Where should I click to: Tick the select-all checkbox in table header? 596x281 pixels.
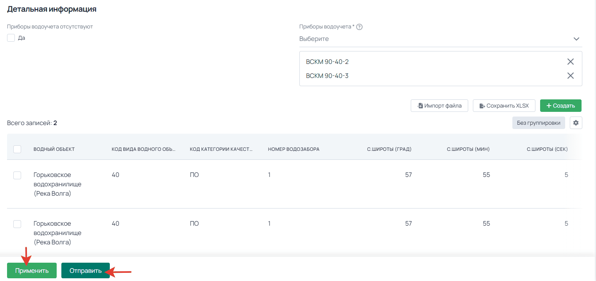[x=17, y=149]
